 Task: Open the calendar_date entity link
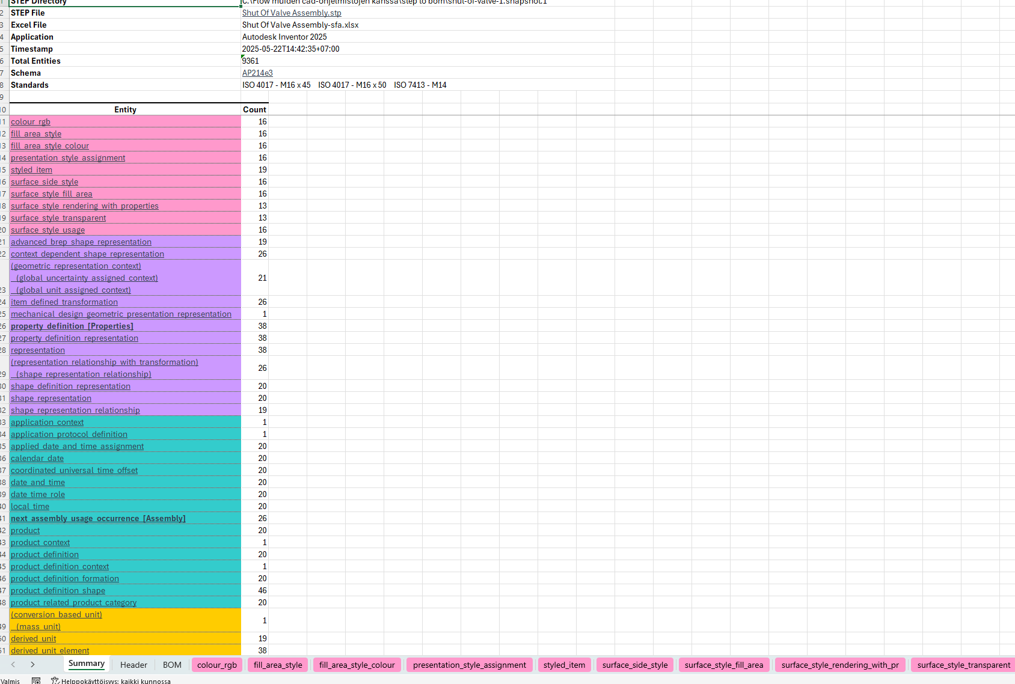pos(37,458)
